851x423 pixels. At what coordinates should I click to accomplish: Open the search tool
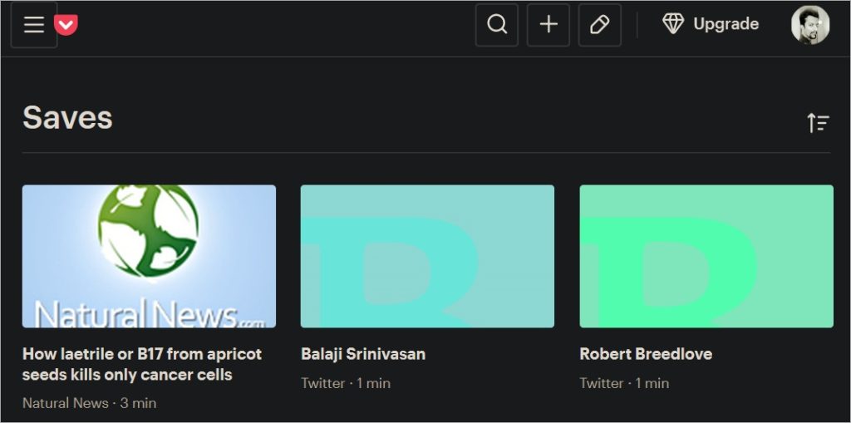click(497, 24)
